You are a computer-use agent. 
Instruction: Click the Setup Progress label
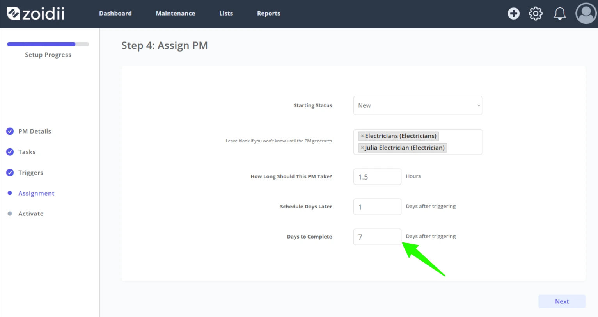pyautogui.click(x=48, y=55)
